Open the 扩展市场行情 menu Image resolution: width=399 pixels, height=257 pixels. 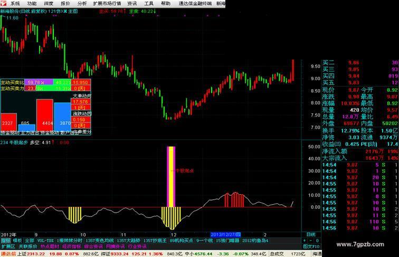tap(107, 4)
